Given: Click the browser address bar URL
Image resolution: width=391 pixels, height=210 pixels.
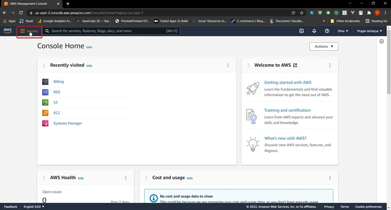Looking at the screenshot, I should pos(89,13).
